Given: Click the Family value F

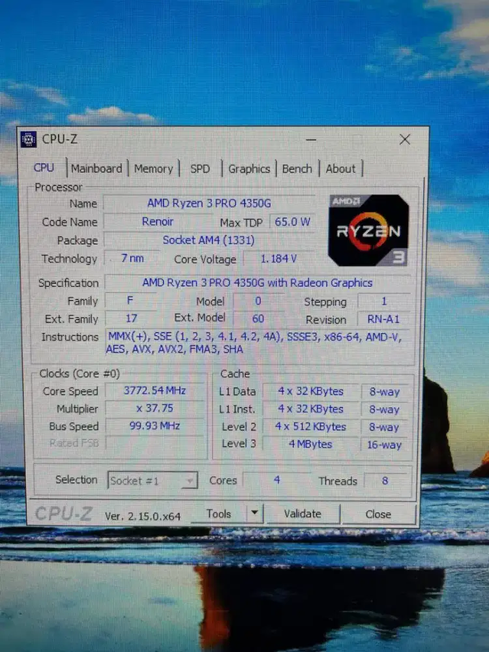Looking at the screenshot, I should coord(130,301).
